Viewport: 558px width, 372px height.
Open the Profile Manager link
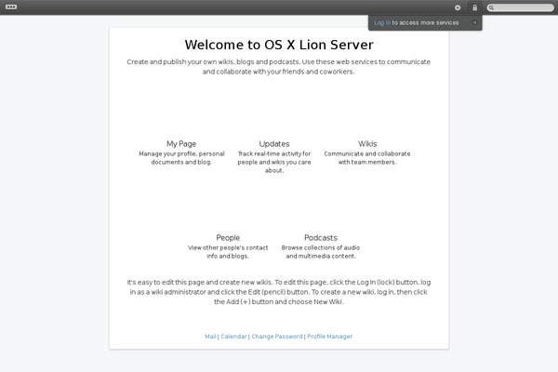329,337
